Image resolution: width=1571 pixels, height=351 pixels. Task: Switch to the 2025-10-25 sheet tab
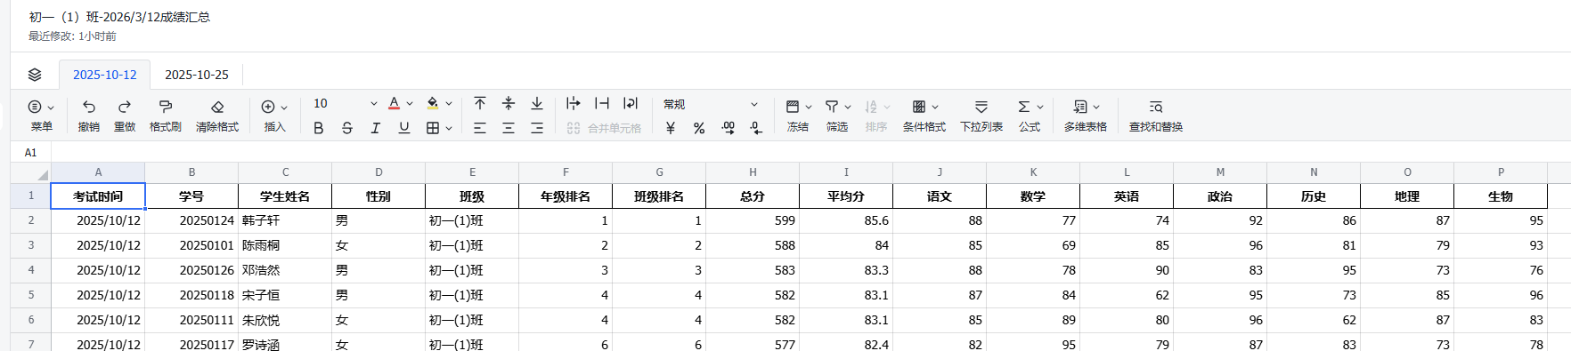197,75
